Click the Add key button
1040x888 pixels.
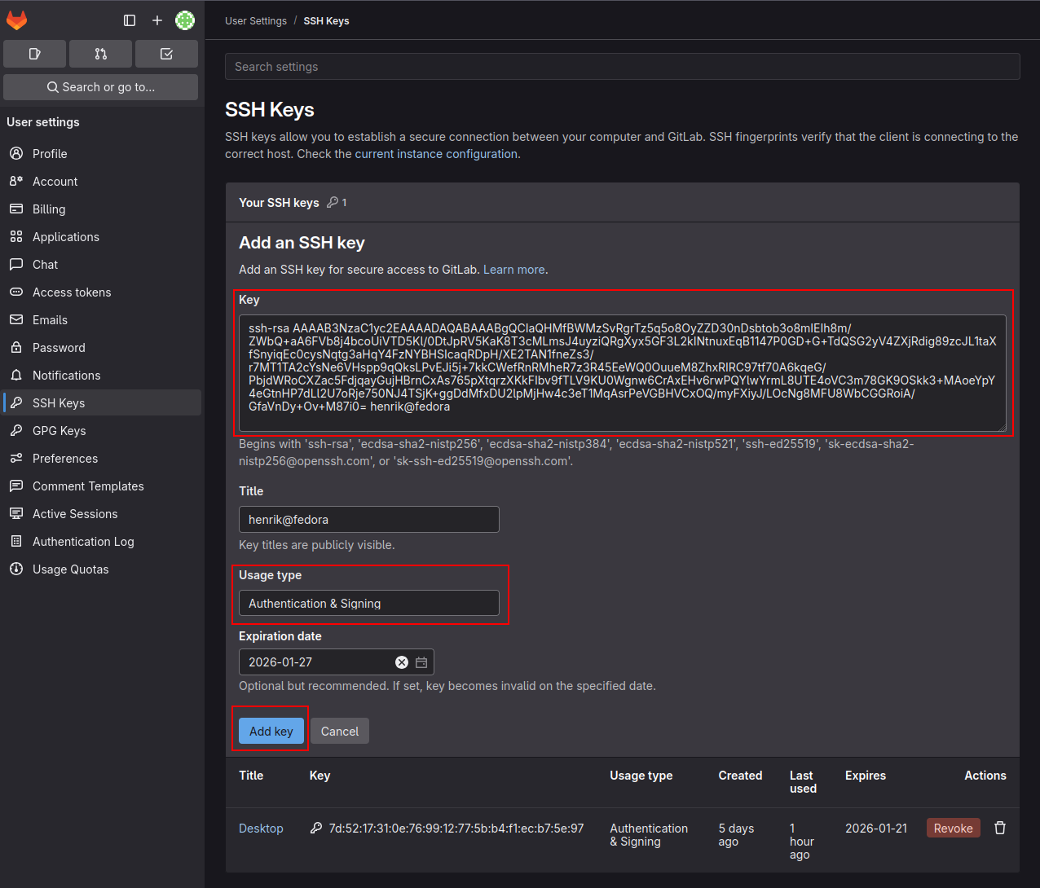(x=271, y=731)
